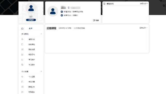The width and height of the screenshot is (166, 94).
Task: Click the edit pencil icon in the profile card
Action: 94,20
